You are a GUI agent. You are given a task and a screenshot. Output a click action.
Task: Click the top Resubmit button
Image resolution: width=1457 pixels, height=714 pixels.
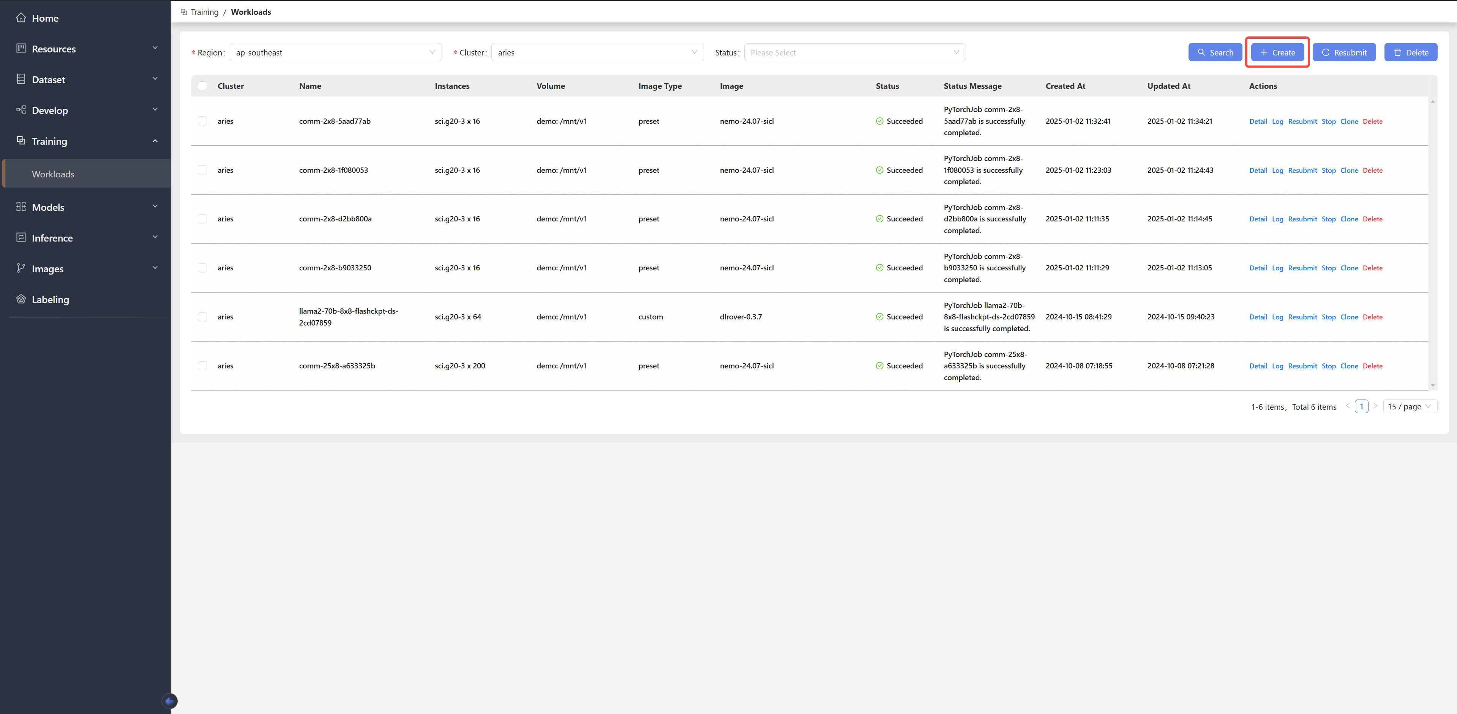1344,52
